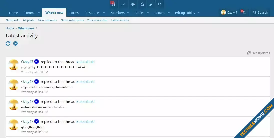
Task: Click the Yesterday at 4:51 PM timestamp
Action: pyautogui.click(x=35, y=132)
